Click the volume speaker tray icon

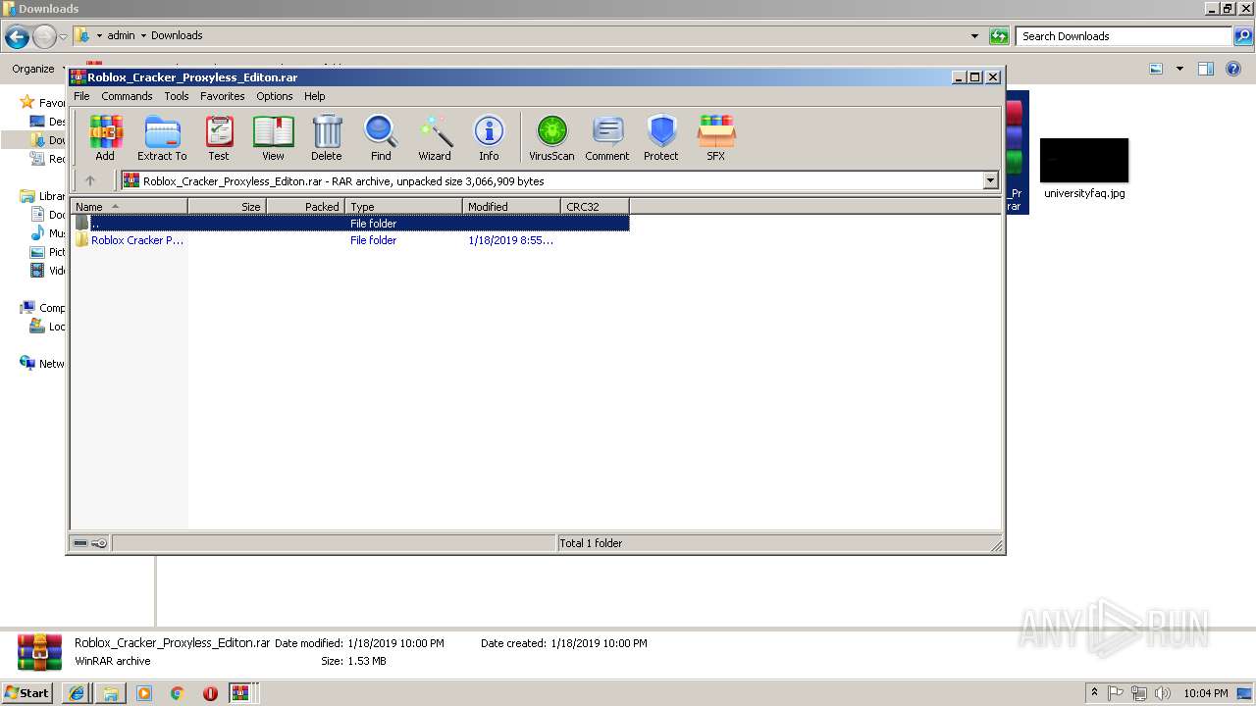1163,693
